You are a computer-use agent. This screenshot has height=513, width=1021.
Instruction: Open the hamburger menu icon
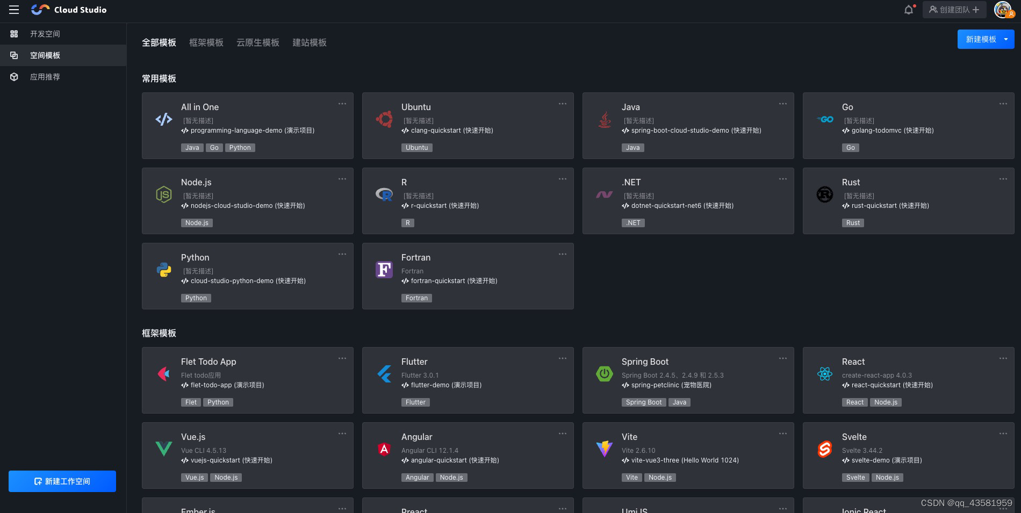click(x=14, y=10)
